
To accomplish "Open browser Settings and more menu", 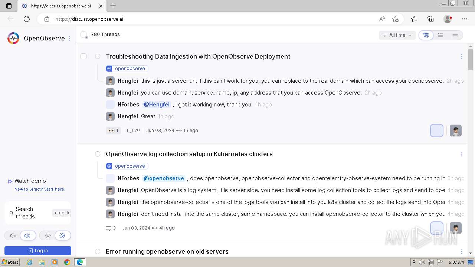I will 465,19.
